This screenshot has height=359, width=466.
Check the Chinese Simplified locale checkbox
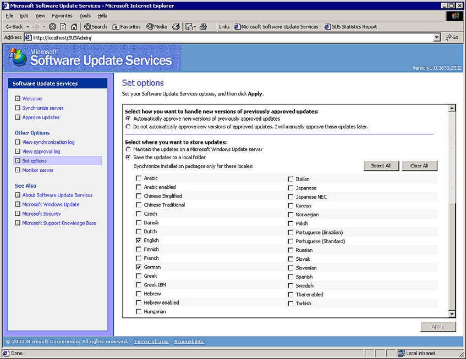point(139,196)
